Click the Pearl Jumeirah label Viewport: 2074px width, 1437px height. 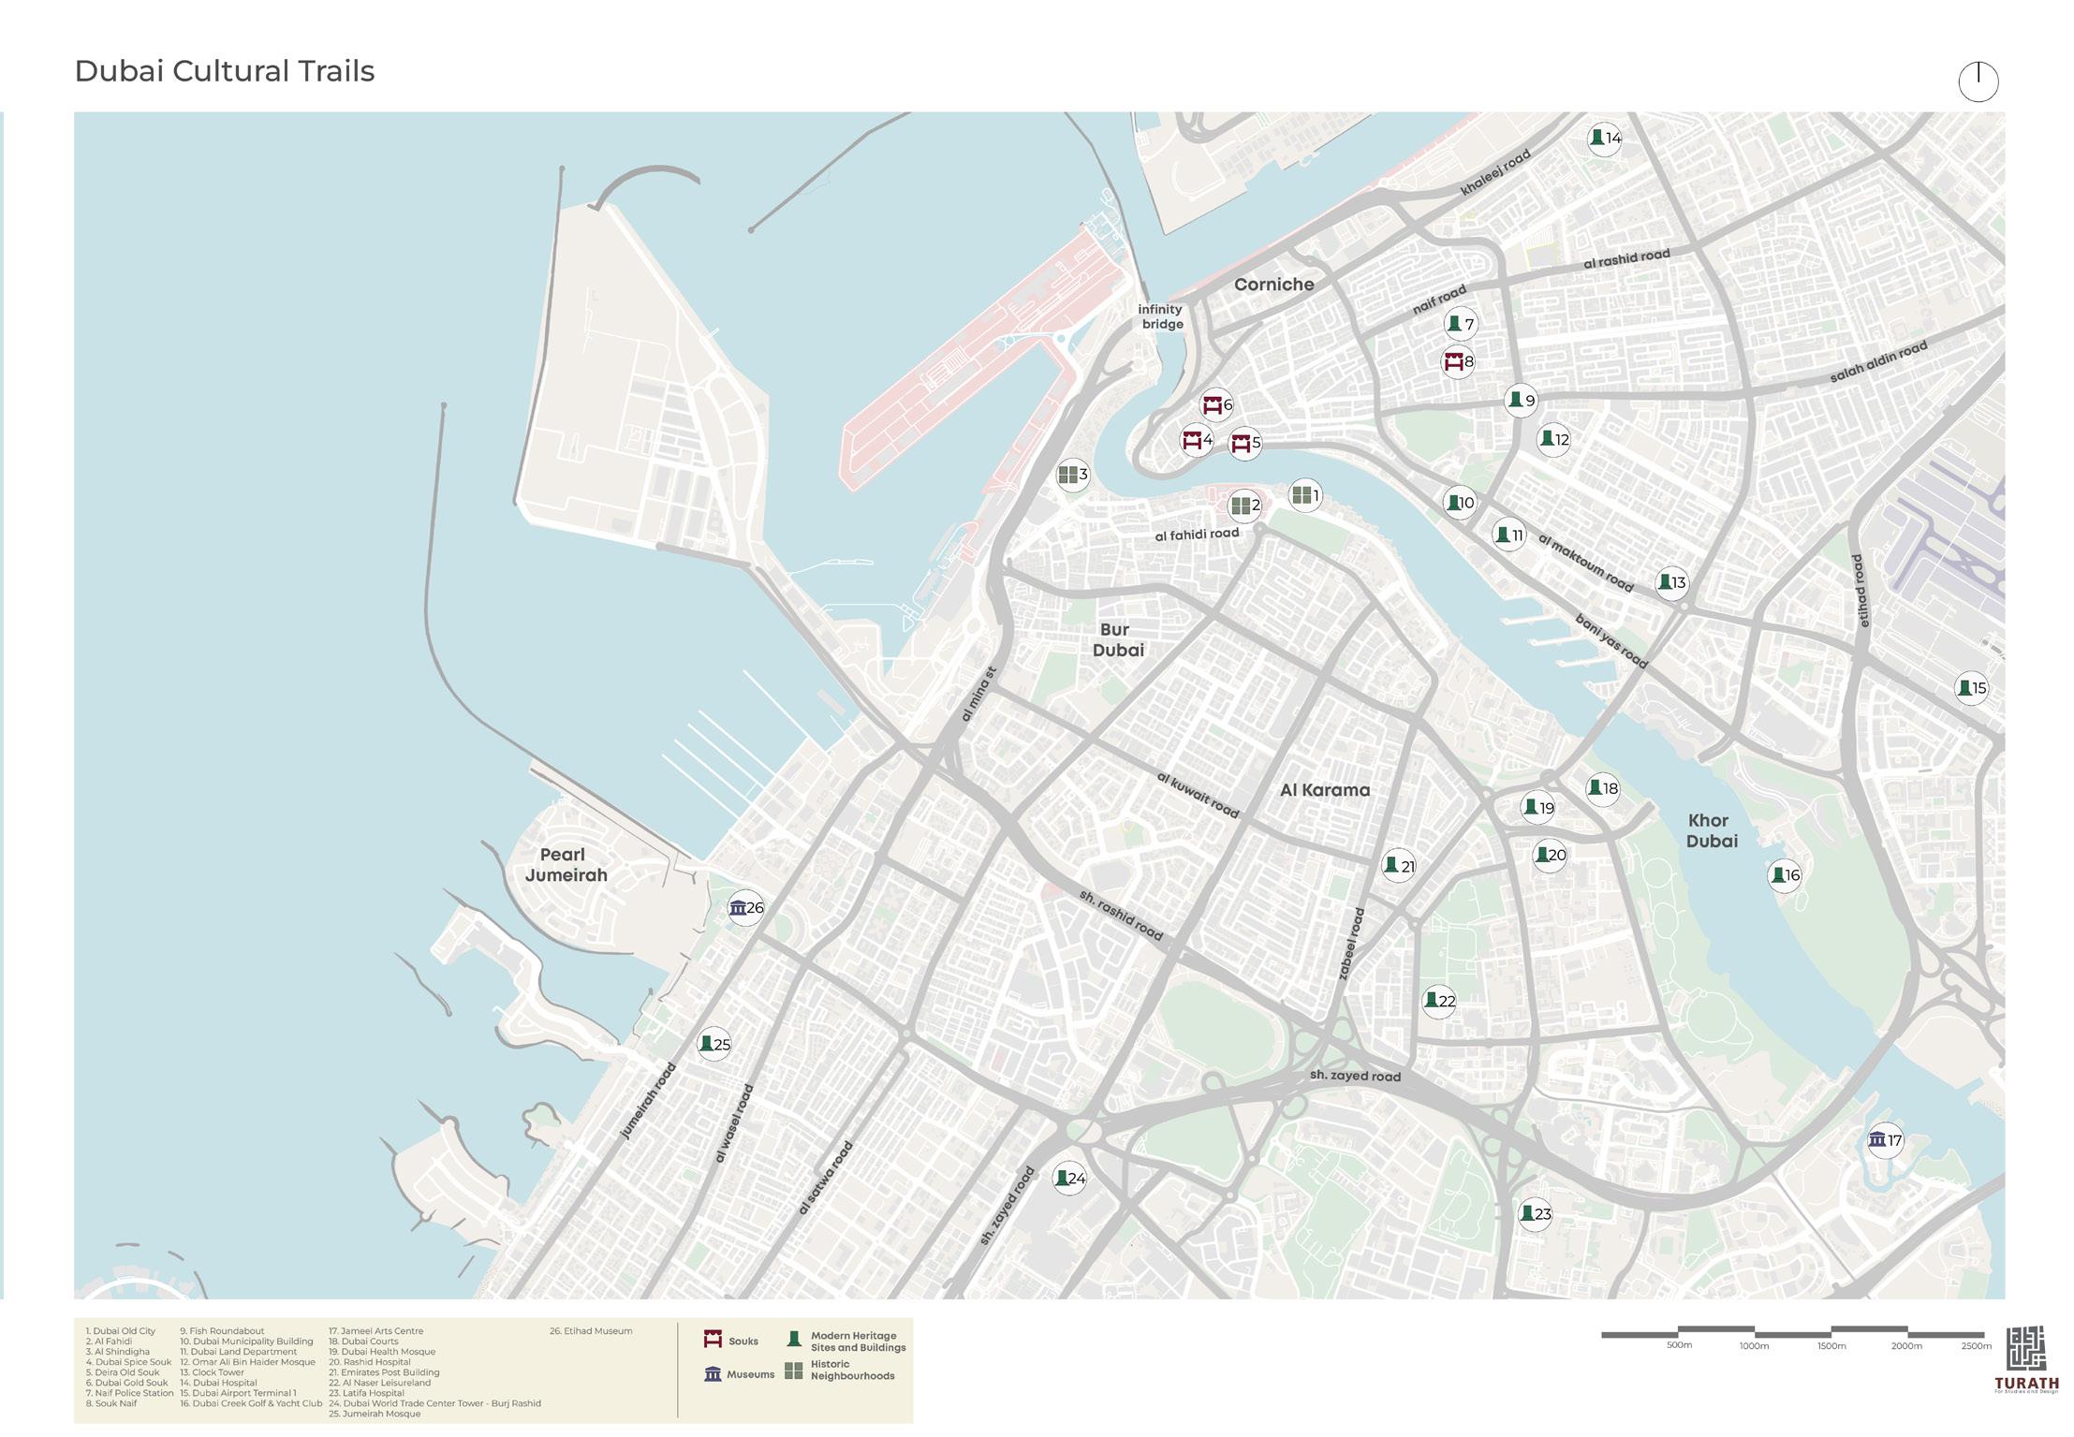[x=565, y=864]
